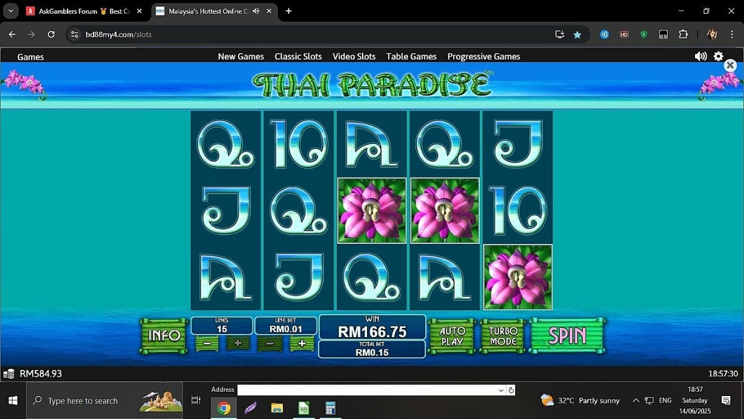Reload the current page
The width and height of the screenshot is (744, 419).
coord(51,35)
